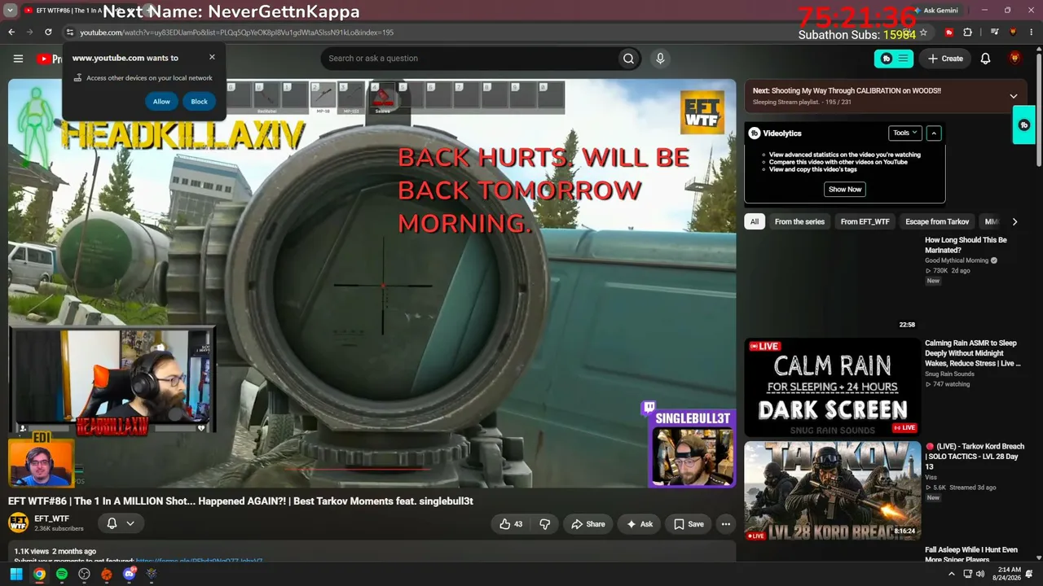Click the video title text
This screenshot has width=1043, height=586.
tap(240, 501)
